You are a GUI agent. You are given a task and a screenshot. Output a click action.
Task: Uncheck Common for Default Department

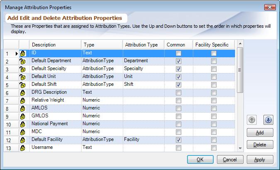178,61
